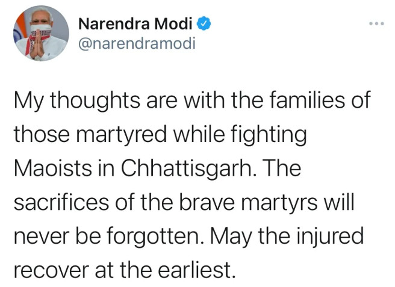Select the tweet's first line starting 'My thoughts'

pos(192,100)
